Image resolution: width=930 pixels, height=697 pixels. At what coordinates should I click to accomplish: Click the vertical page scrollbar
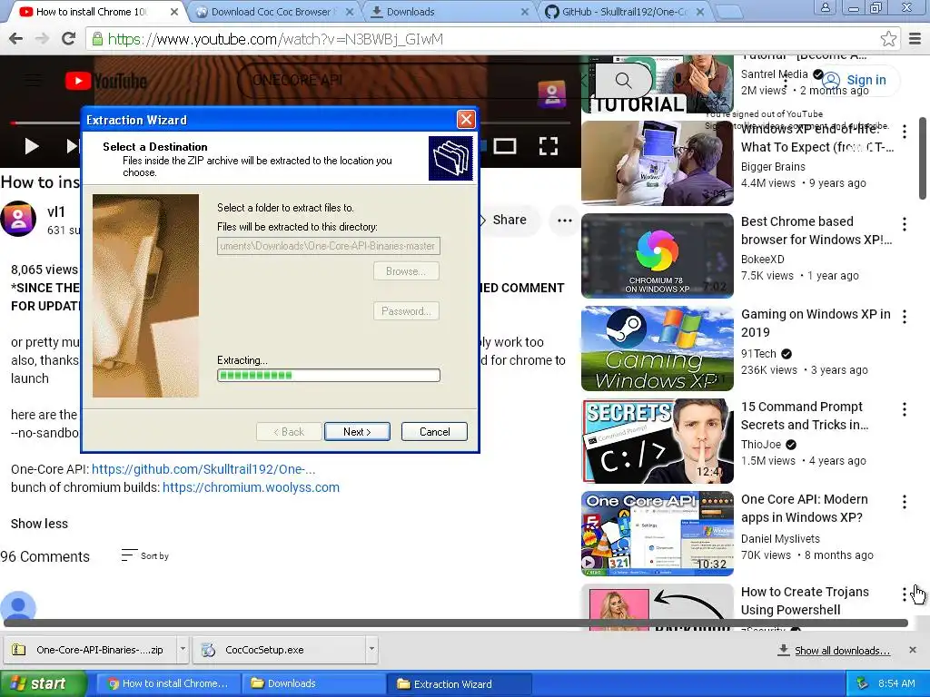click(x=923, y=158)
